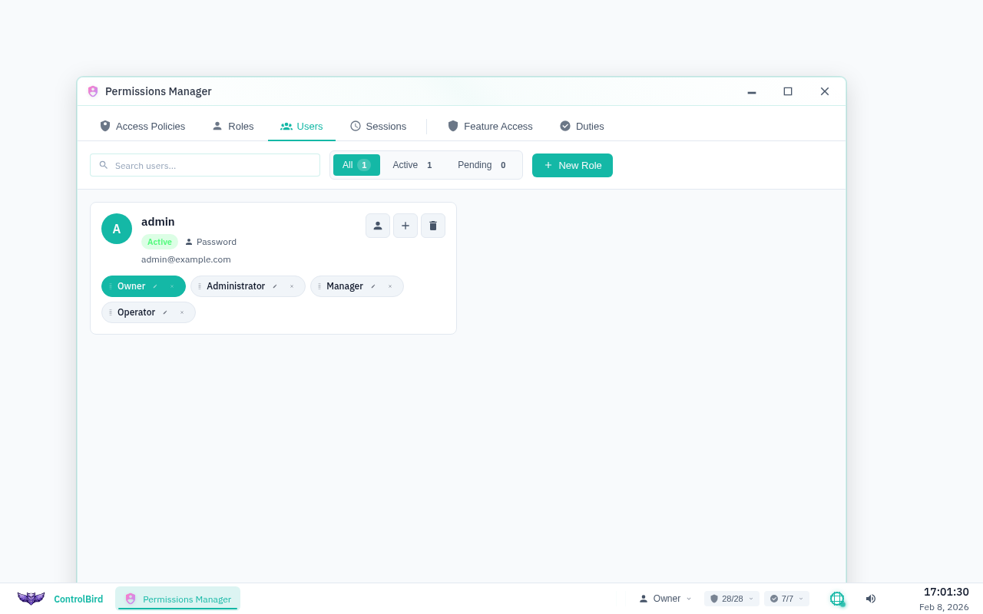Minimize the Permissions Manager window

pos(752,91)
